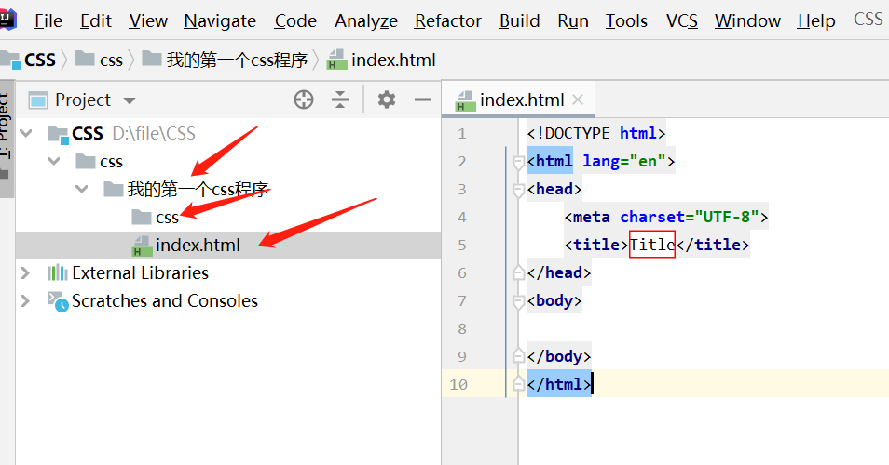
Task: Toggle the vertical Project tool window tab
Action: [x=7, y=139]
